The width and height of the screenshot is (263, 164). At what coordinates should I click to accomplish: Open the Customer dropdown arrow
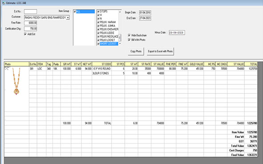(68, 17)
